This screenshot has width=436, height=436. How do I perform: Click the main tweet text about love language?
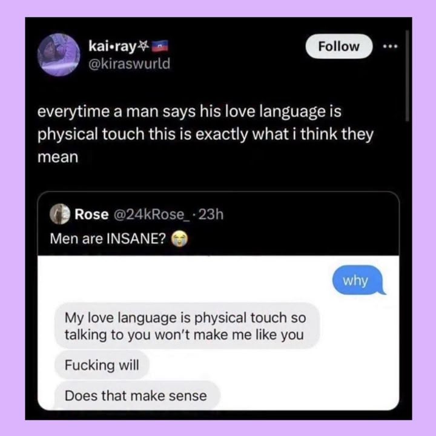pyautogui.click(x=205, y=134)
